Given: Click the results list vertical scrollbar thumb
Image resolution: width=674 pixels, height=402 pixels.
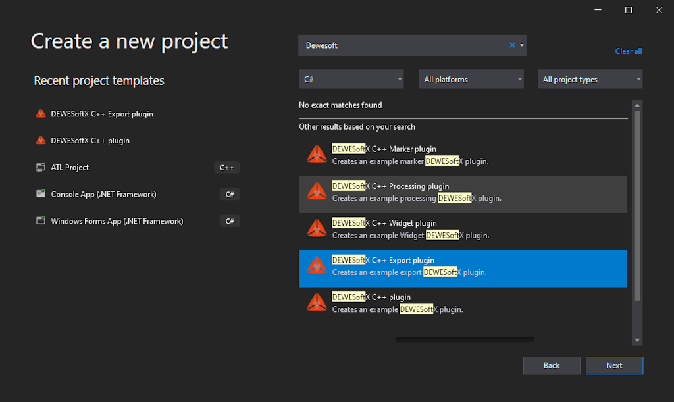Looking at the screenshot, I should (x=637, y=205).
